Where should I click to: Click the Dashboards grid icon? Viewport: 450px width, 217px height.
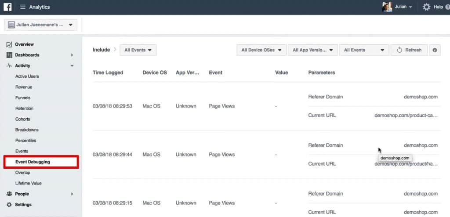click(x=9, y=55)
